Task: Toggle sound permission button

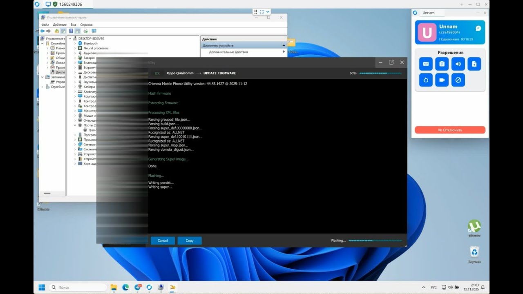Action: click(x=458, y=64)
